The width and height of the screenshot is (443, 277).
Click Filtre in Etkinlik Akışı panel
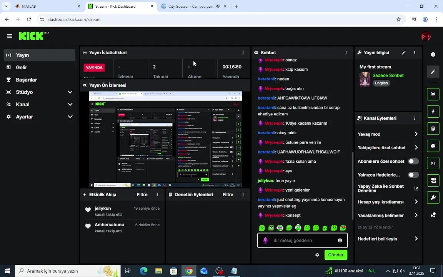(142, 194)
